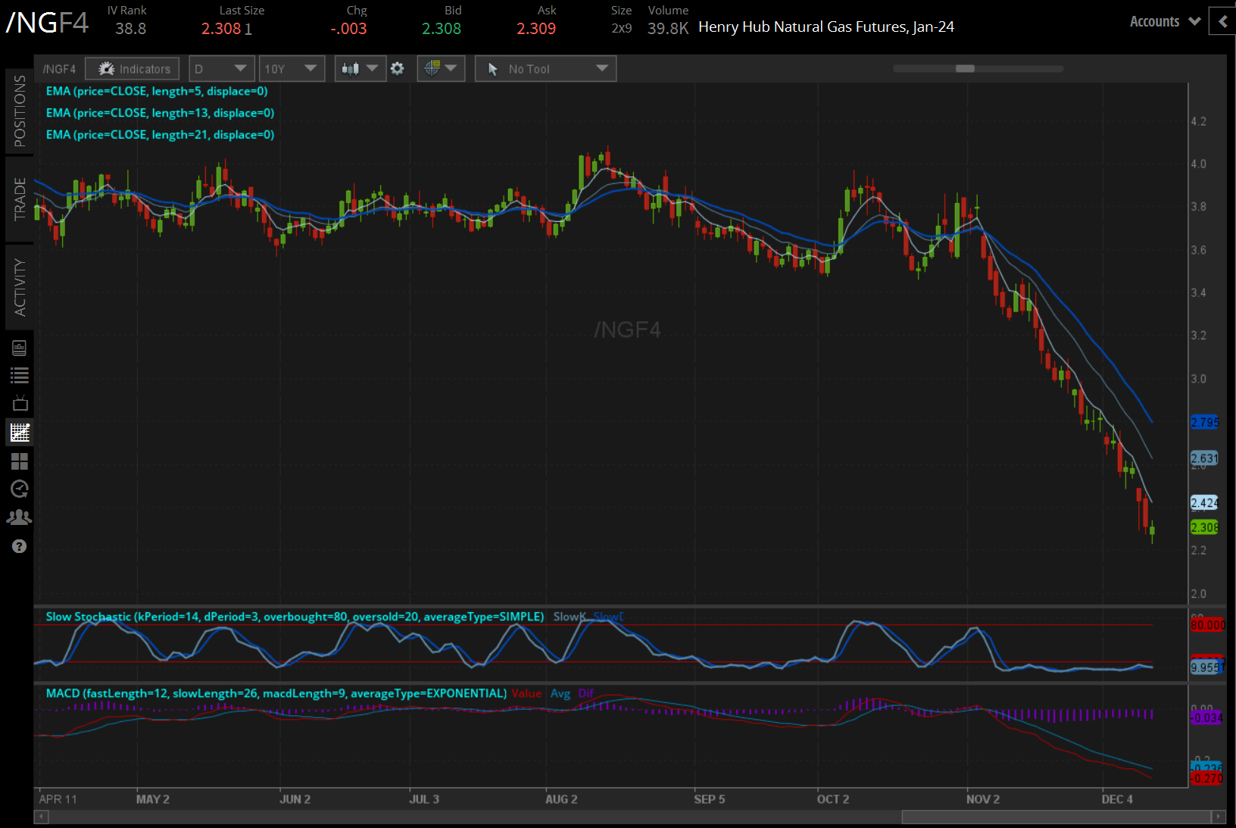The width and height of the screenshot is (1236, 828).
Task: Open the Activity side tab
Action: 20,286
